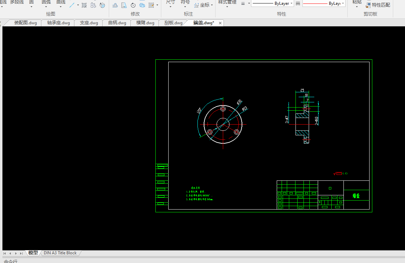Select the diagonal line drawing tool
Viewport: 405px width, 263px height.
(72, 5)
